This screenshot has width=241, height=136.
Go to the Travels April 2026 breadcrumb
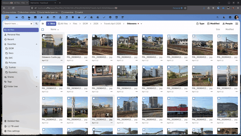112,24
